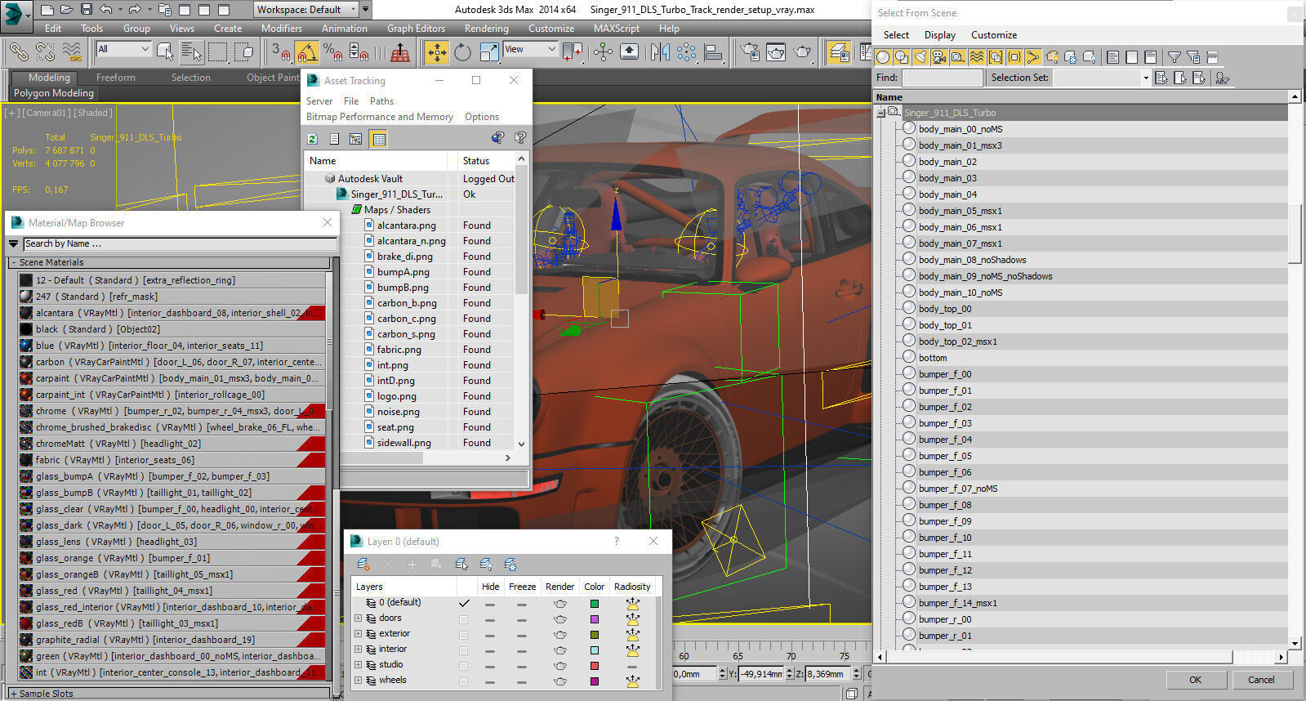Click the Mirror tool icon

[x=660, y=52]
